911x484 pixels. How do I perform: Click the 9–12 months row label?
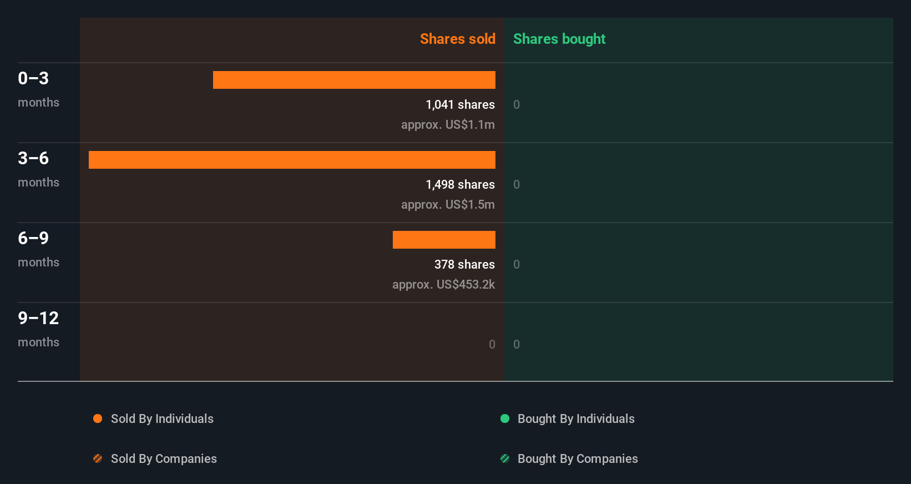38,329
